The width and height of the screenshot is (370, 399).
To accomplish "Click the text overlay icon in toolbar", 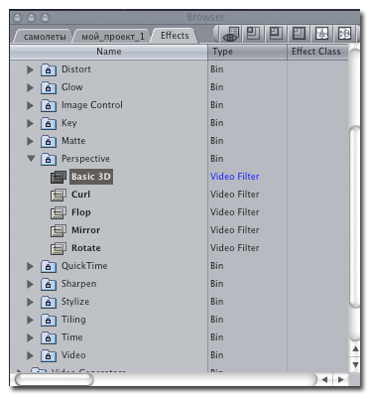I will point(321,34).
